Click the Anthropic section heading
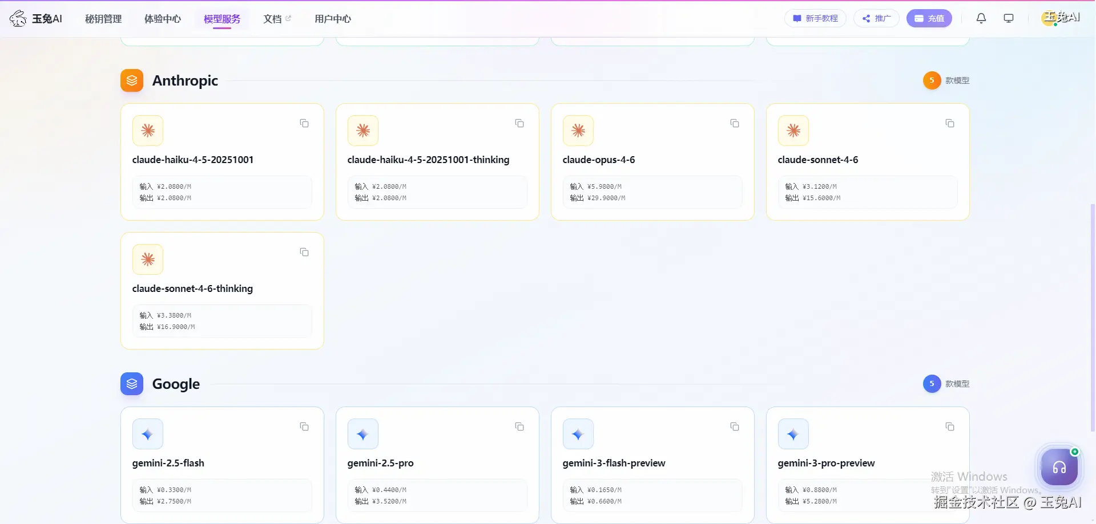Viewport: 1096px width, 524px height. coord(185,80)
